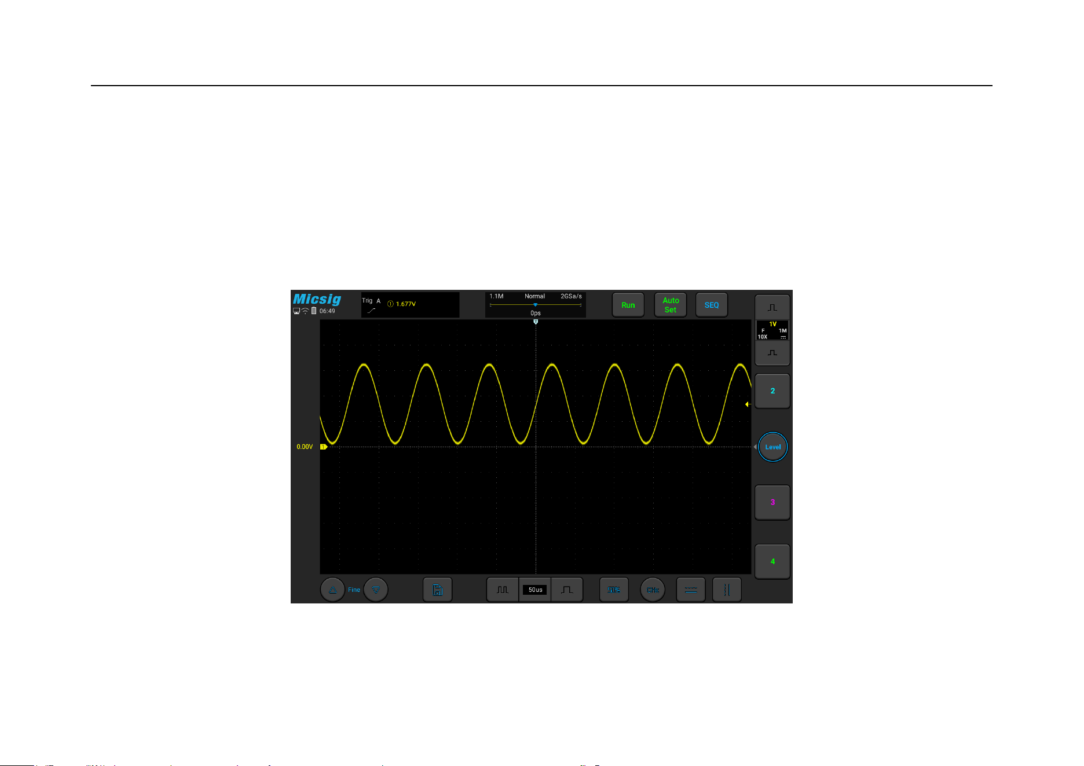
Task: Decrease channel 1 vertical scale, lower pulse icon
Action: tap(772, 353)
